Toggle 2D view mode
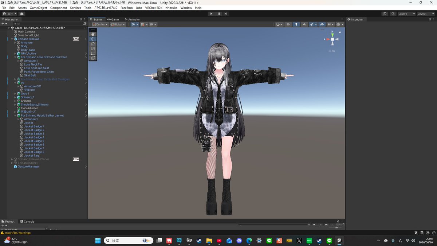Viewport: 437px width, 246px height. [x=288, y=24]
